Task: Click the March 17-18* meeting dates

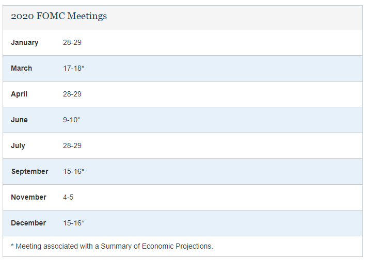Action: point(73,68)
